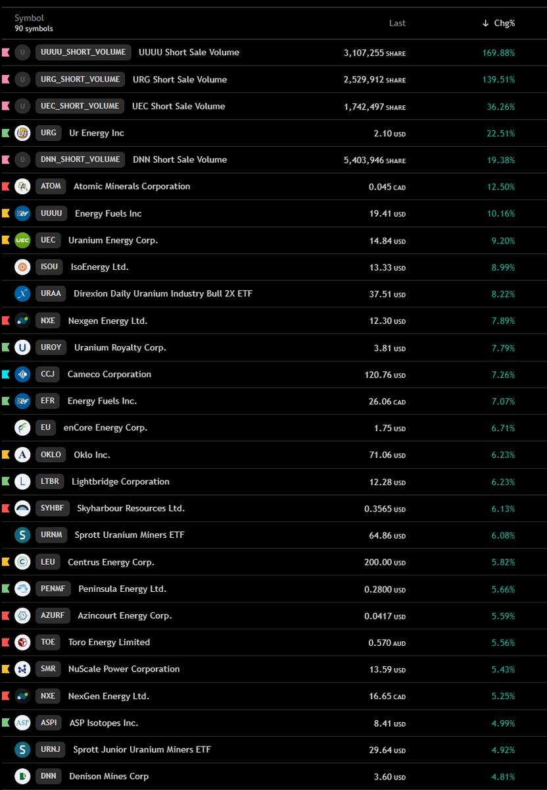The width and height of the screenshot is (547, 790).
Task: Click the NuScale Power Corporation logo
Action: (22, 670)
